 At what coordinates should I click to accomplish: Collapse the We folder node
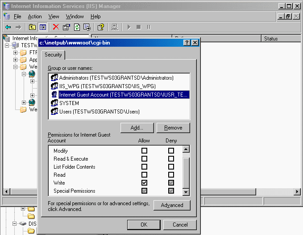click(16, 67)
